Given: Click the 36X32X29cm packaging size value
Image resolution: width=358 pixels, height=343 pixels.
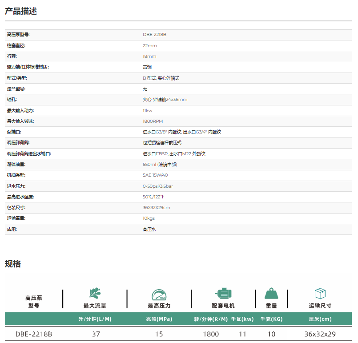Looking at the screenshot, I should [156, 208].
